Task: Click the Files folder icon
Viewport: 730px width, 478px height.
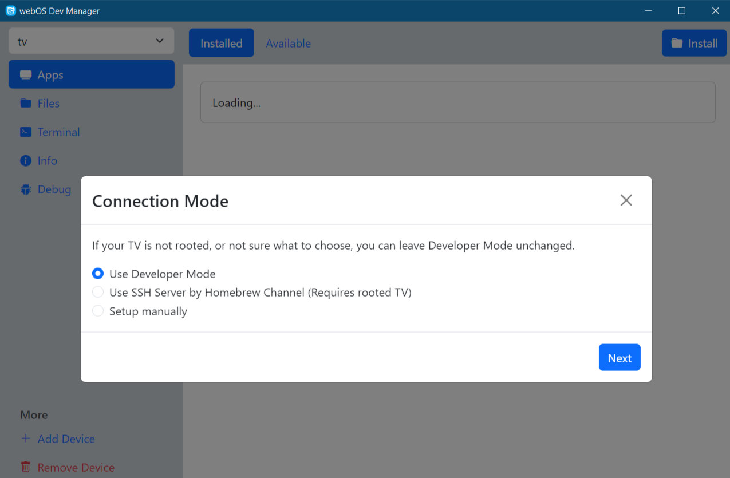Action: pos(26,104)
